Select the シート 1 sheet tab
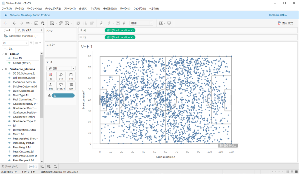 (x=33, y=167)
